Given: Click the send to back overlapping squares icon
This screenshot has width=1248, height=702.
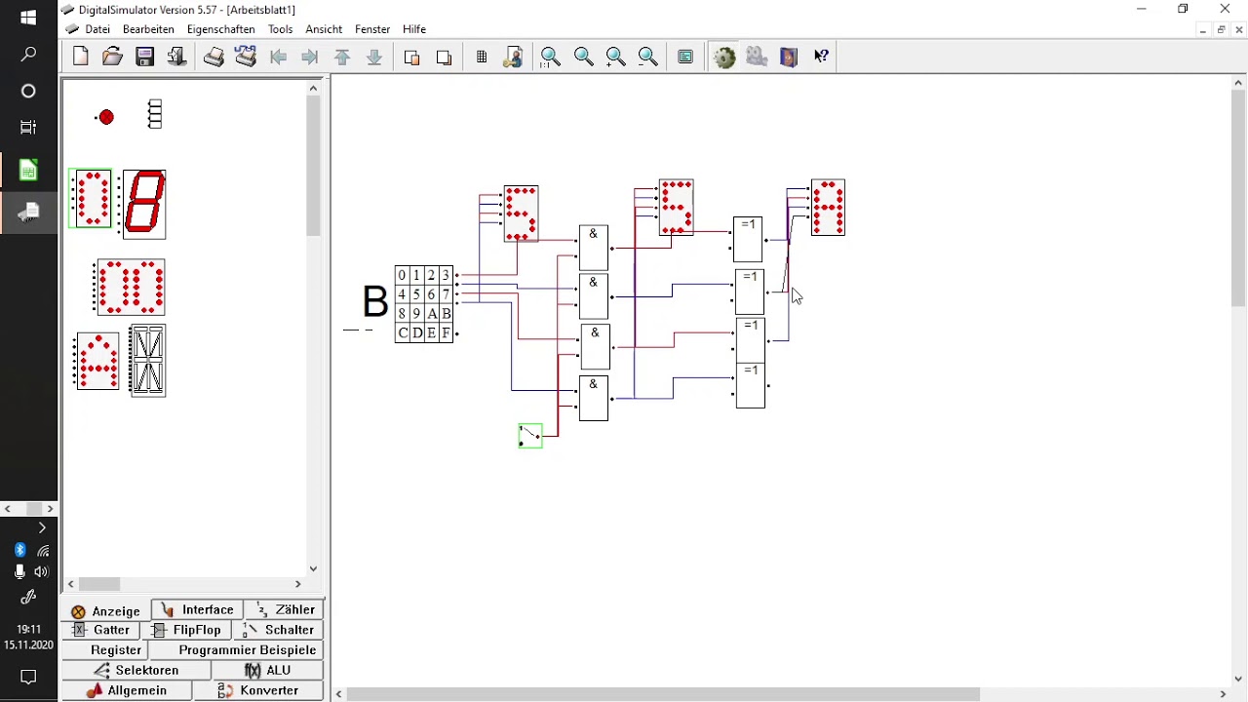Looking at the screenshot, I should tap(445, 57).
